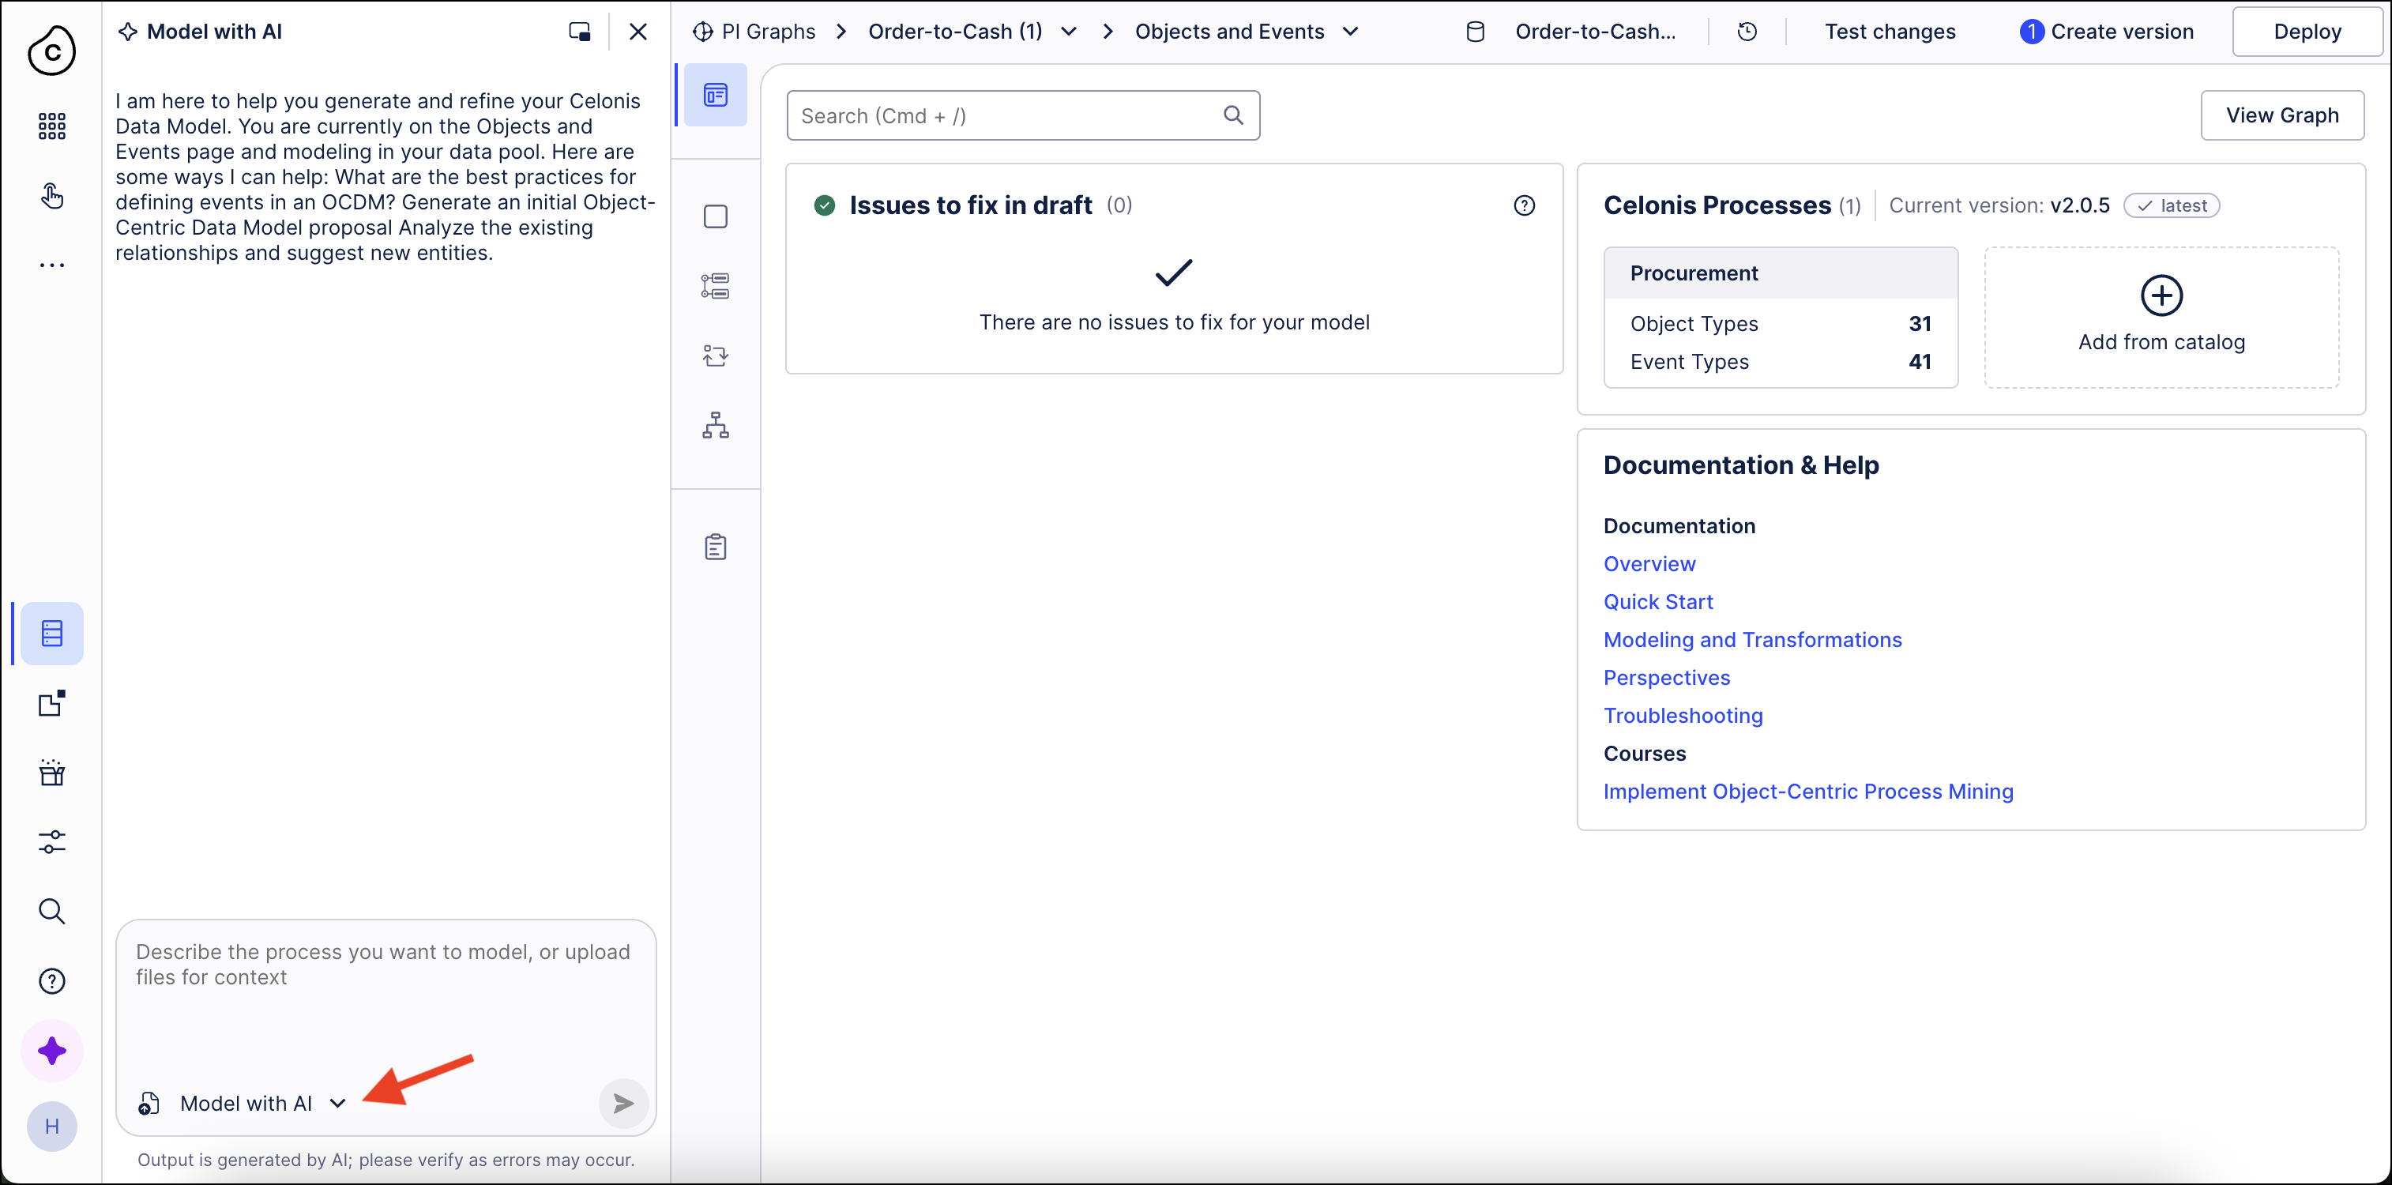The image size is (2392, 1185).
Task: Open the gift box sidebar icon
Action: point(52,773)
